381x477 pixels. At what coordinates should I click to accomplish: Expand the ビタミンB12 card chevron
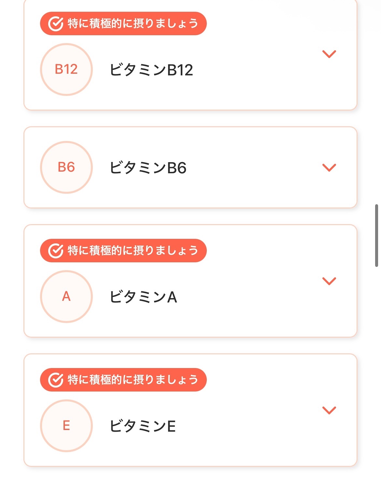329,54
